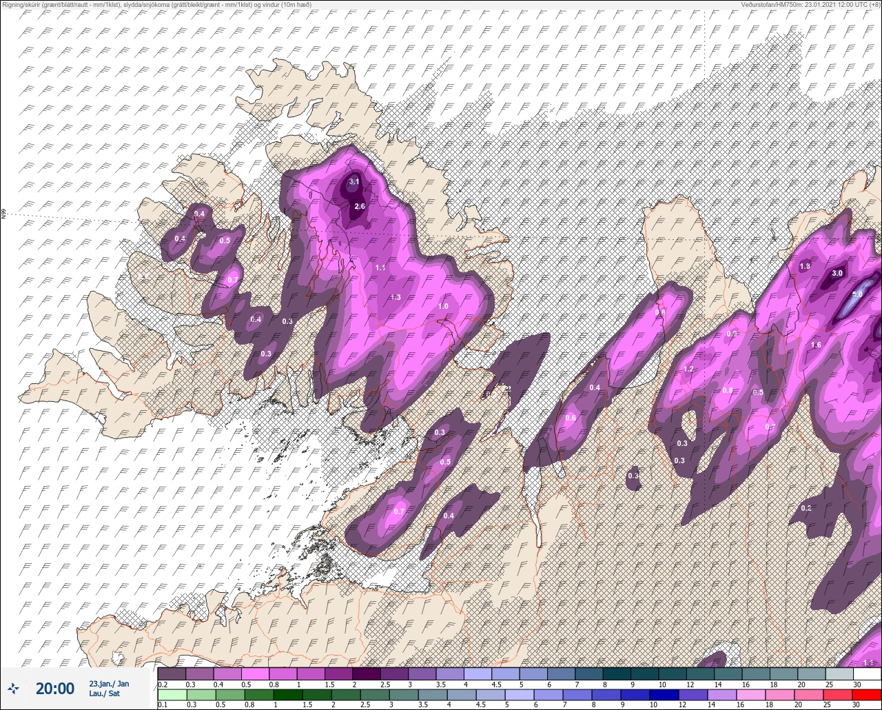Click the 0.6 precipitation value on the map
Screen dimensions: 882x710
click(x=571, y=418)
